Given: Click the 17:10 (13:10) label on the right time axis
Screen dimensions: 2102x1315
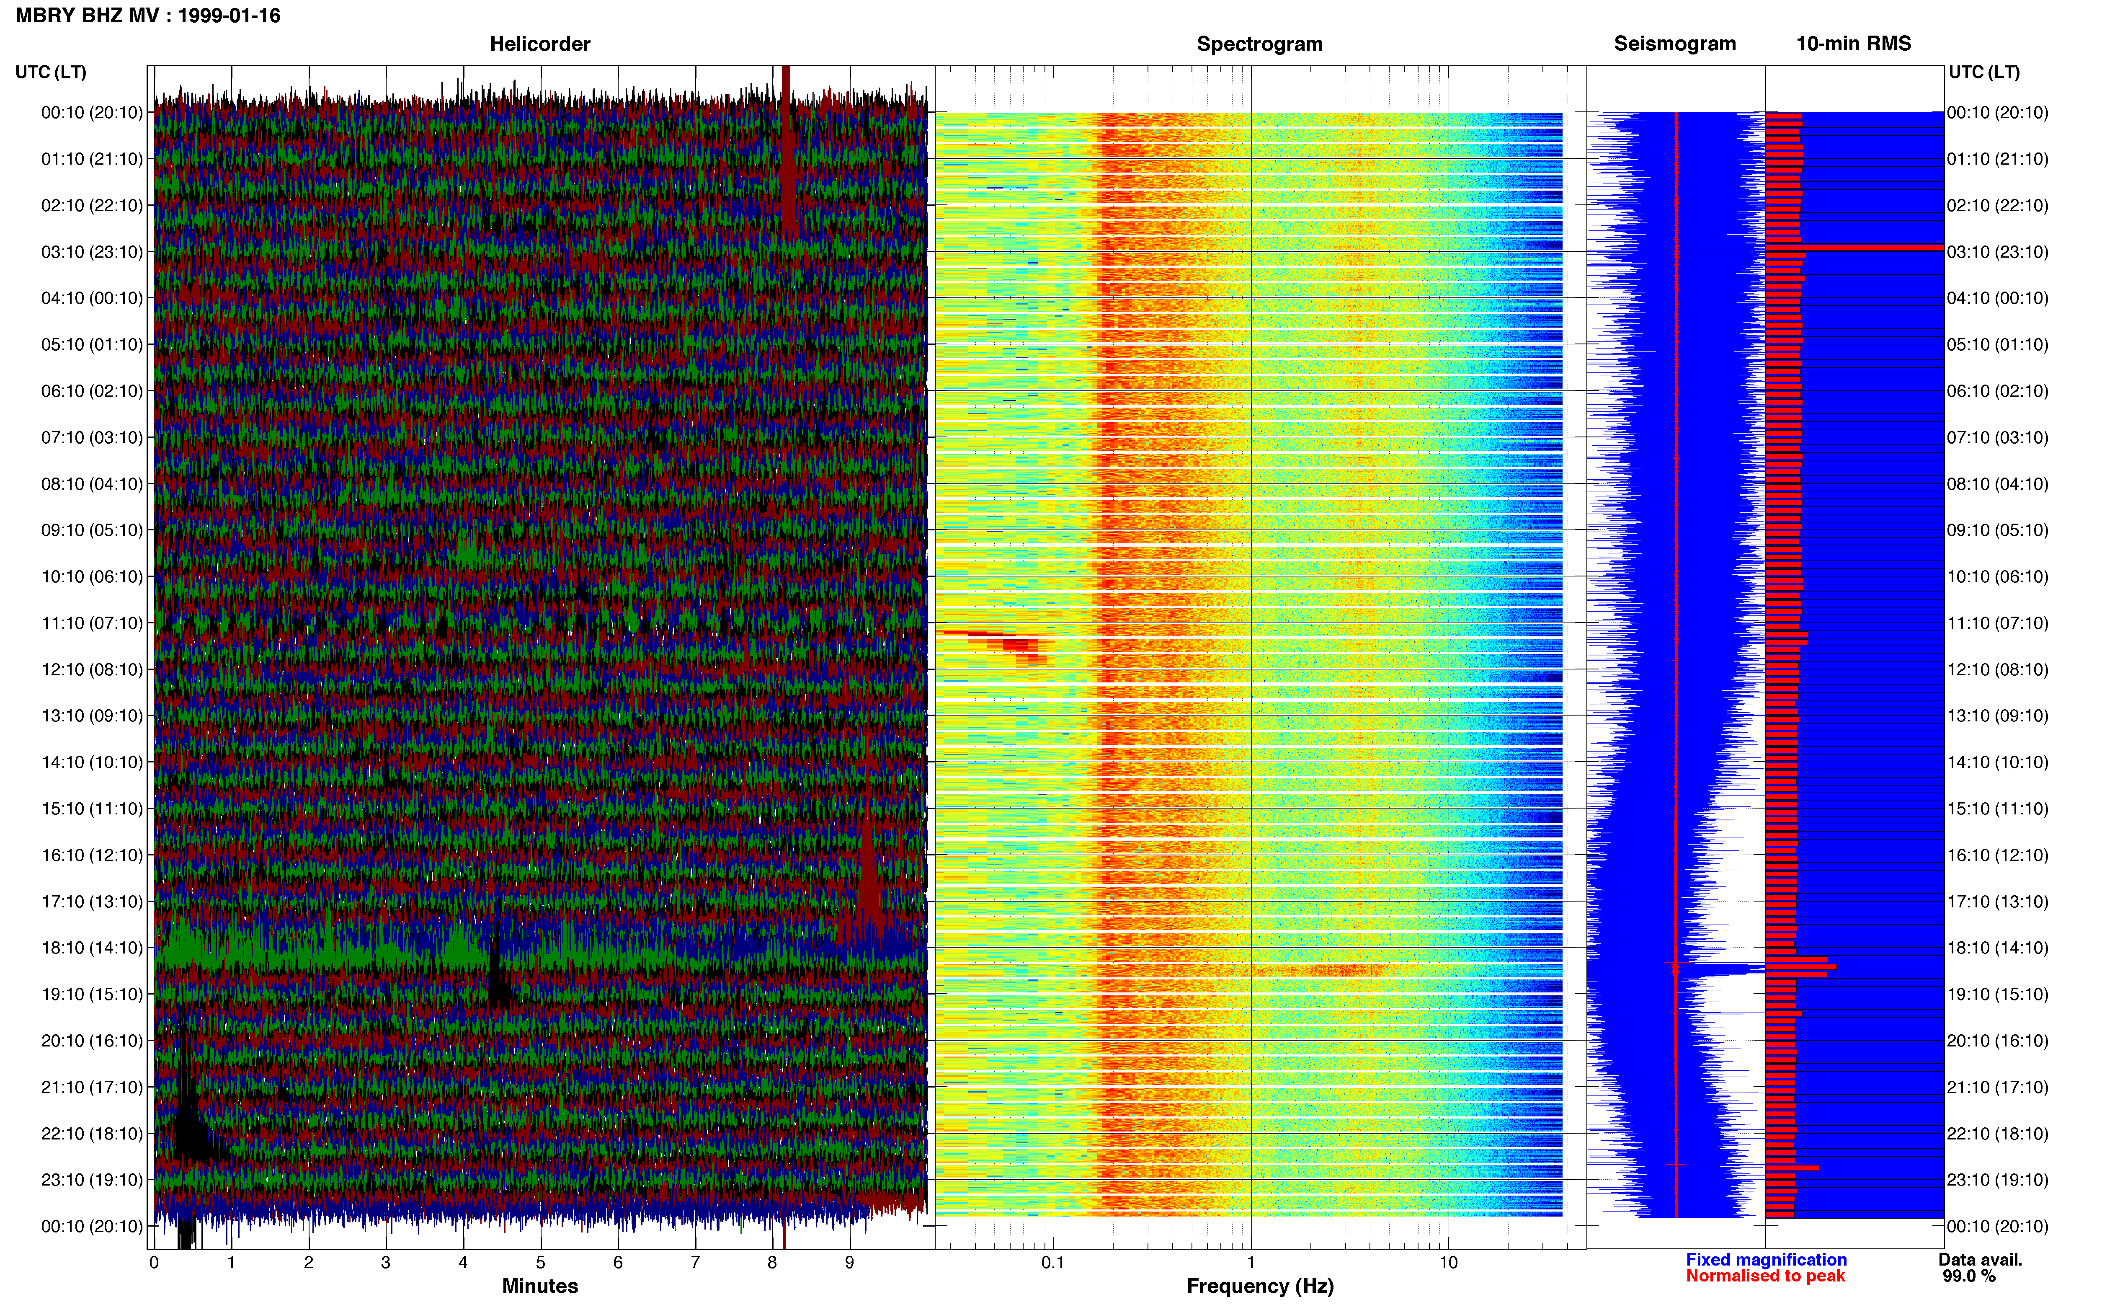Looking at the screenshot, I should [1998, 902].
